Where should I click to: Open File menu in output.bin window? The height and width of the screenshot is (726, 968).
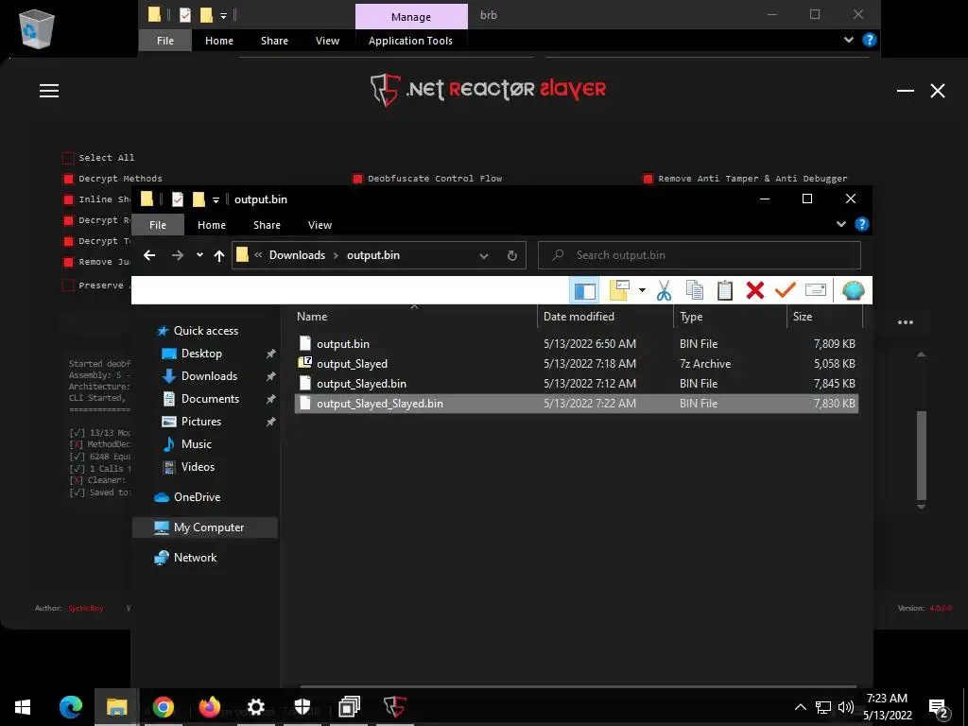click(158, 225)
